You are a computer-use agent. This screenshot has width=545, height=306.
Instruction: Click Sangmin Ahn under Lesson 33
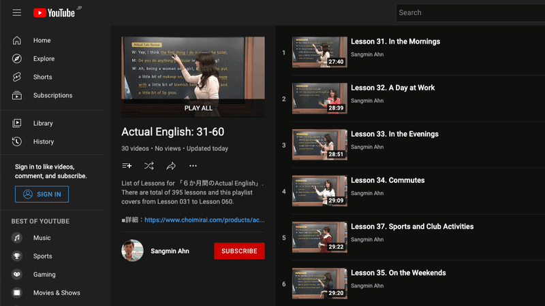[x=367, y=147]
